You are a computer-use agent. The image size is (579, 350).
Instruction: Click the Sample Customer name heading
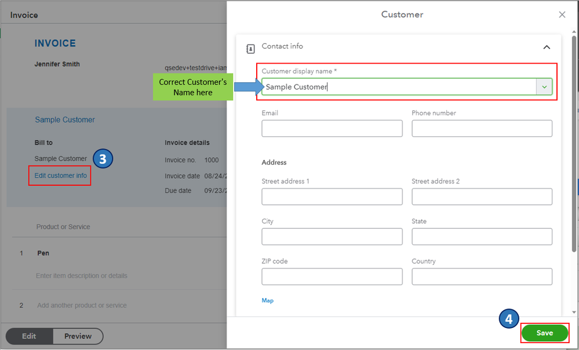coord(65,120)
